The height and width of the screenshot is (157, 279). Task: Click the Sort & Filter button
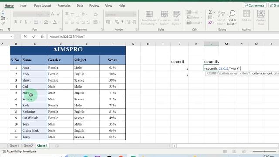[x=221, y=18]
